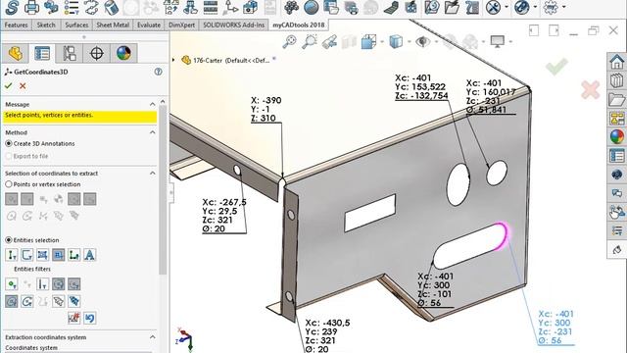Click the chain link toolbar icon
The width and height of the screenshot is (627, 353).
tap(522, 7)
